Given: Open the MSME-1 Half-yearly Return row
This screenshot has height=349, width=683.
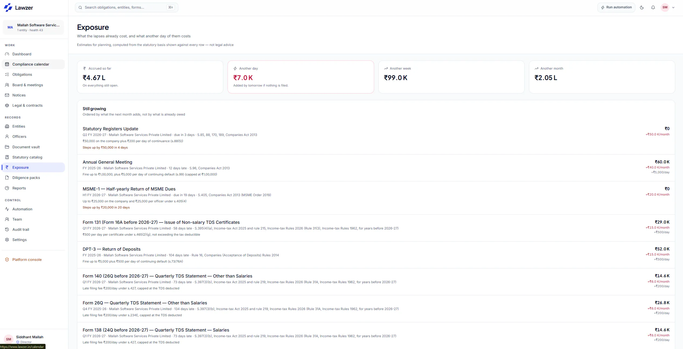Looking at the screenshot, I should pos(376,198).
